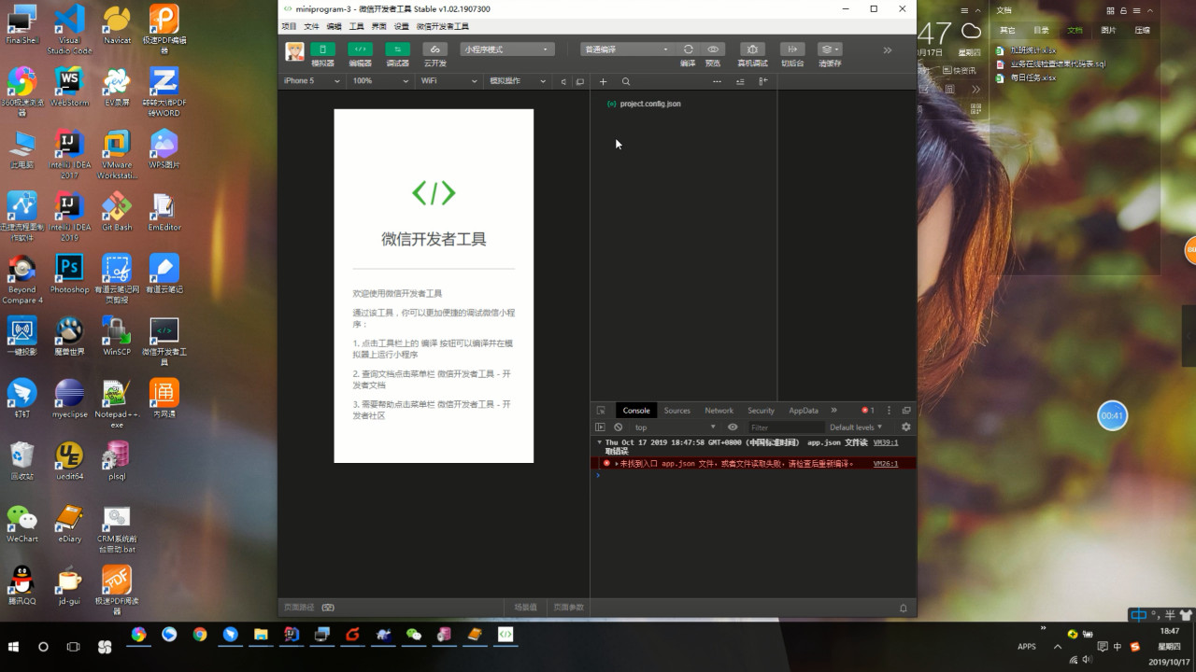This screenshot has width=1196, height=672.
Task: Click the red error count badge
Action: (868, 411)
